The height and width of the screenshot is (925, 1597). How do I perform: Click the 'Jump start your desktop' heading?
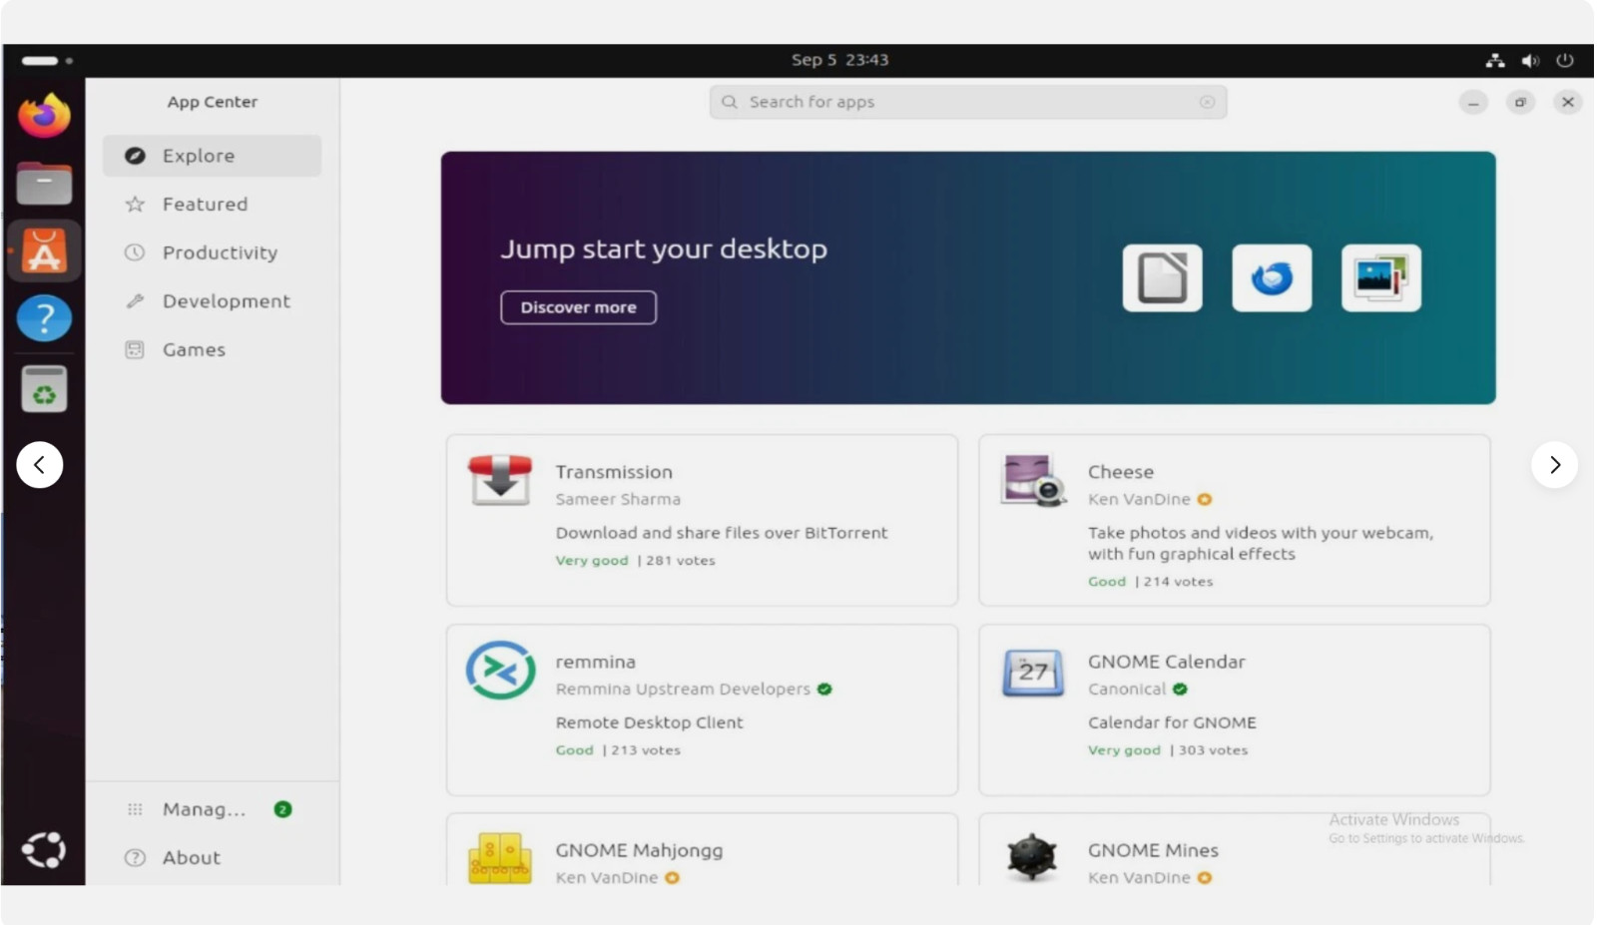(x=664, y=248)
